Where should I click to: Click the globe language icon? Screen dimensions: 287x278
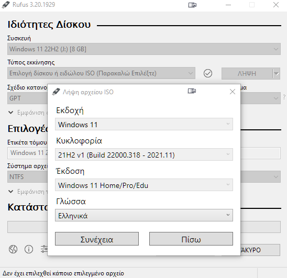[x=13, y=249]
